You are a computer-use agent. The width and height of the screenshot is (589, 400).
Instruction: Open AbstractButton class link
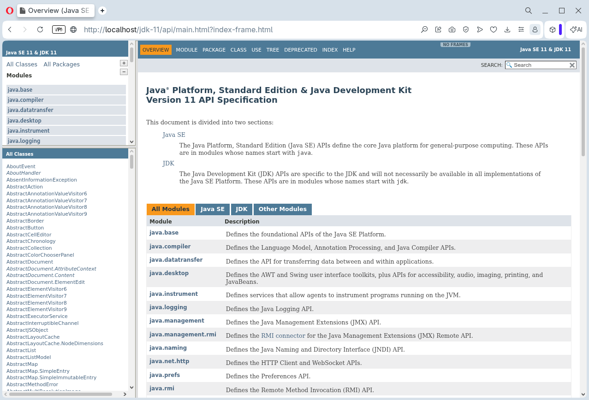coord(25,228)
